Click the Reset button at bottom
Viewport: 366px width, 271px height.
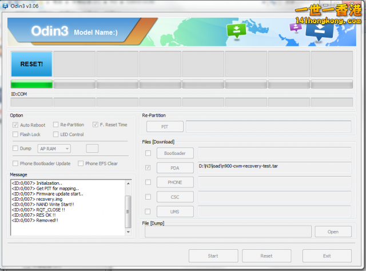[266, 256]
